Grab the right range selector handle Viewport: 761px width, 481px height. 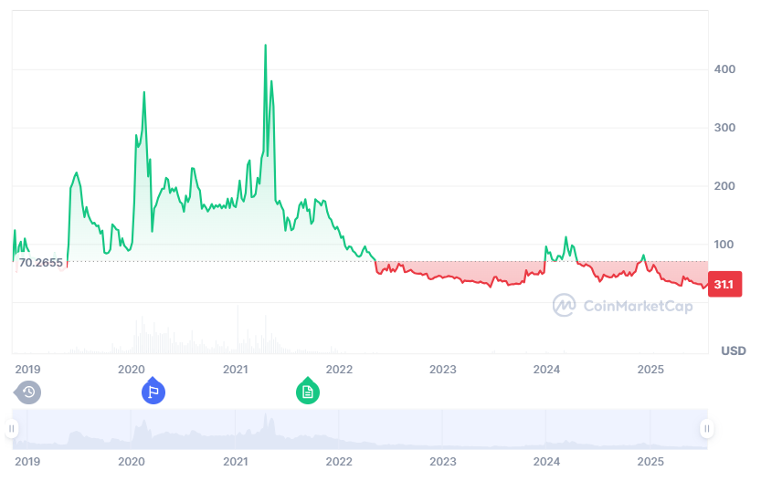coord(706,428)
